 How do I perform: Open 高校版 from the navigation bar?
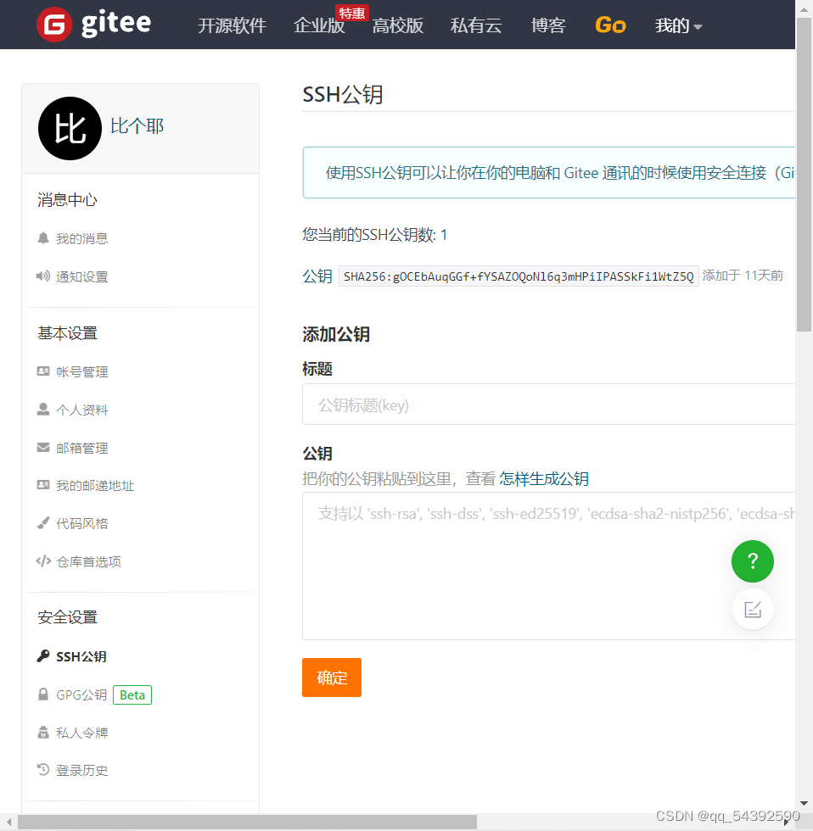coord(397,25)
